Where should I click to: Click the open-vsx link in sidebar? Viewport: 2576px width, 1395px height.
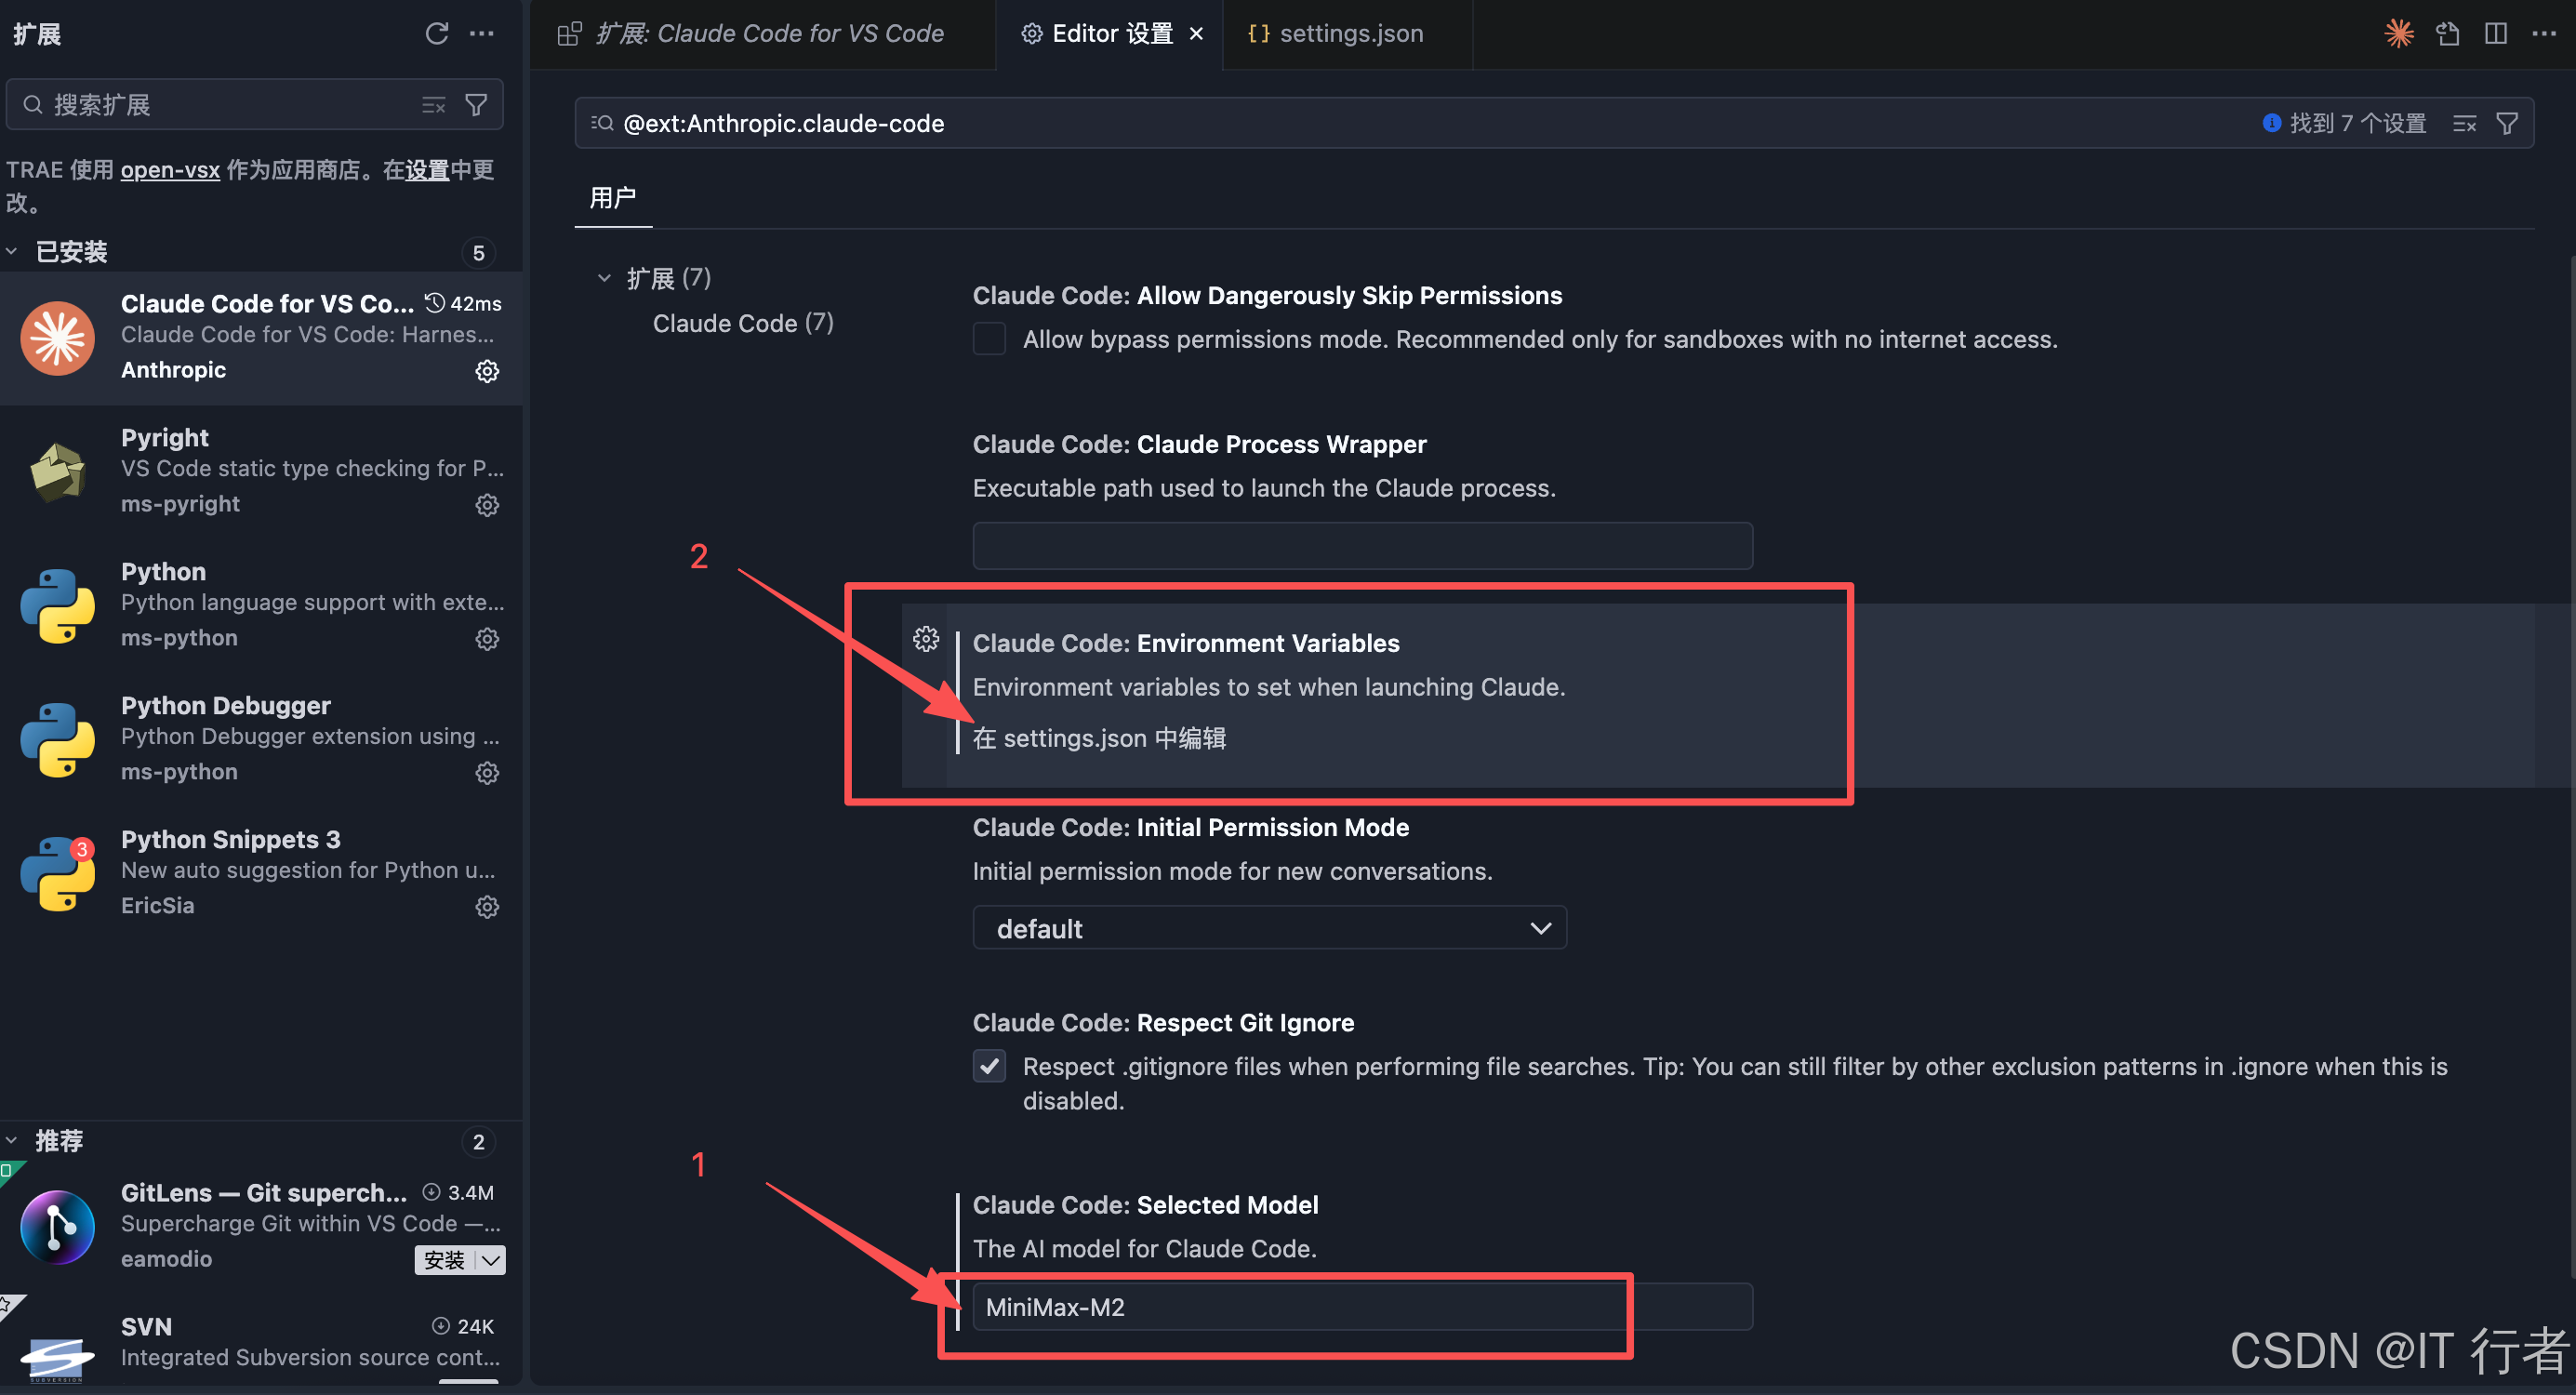169,169
